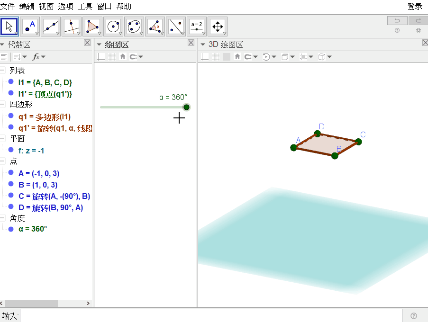Open the 工具 menu
This screenshot has width=428, height=322.
85,6
